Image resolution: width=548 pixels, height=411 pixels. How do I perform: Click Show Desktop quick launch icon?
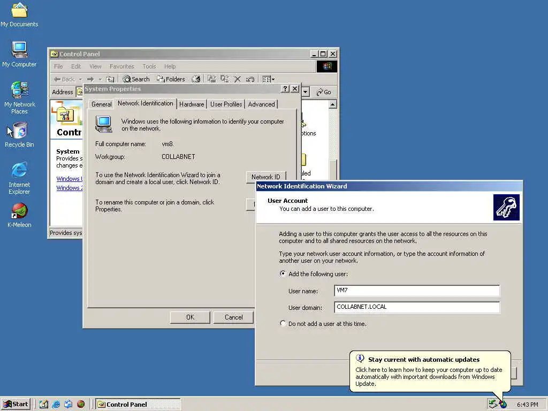click(x=44, y=405)
